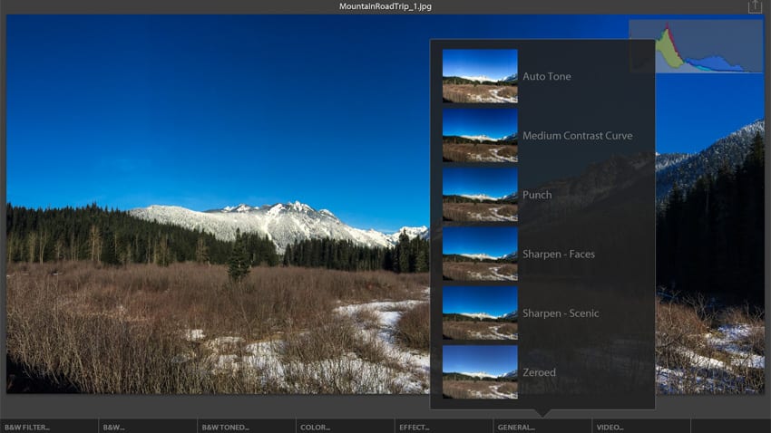
Task: Choose the Punch preset thumbnail
Action: (480, 195)
